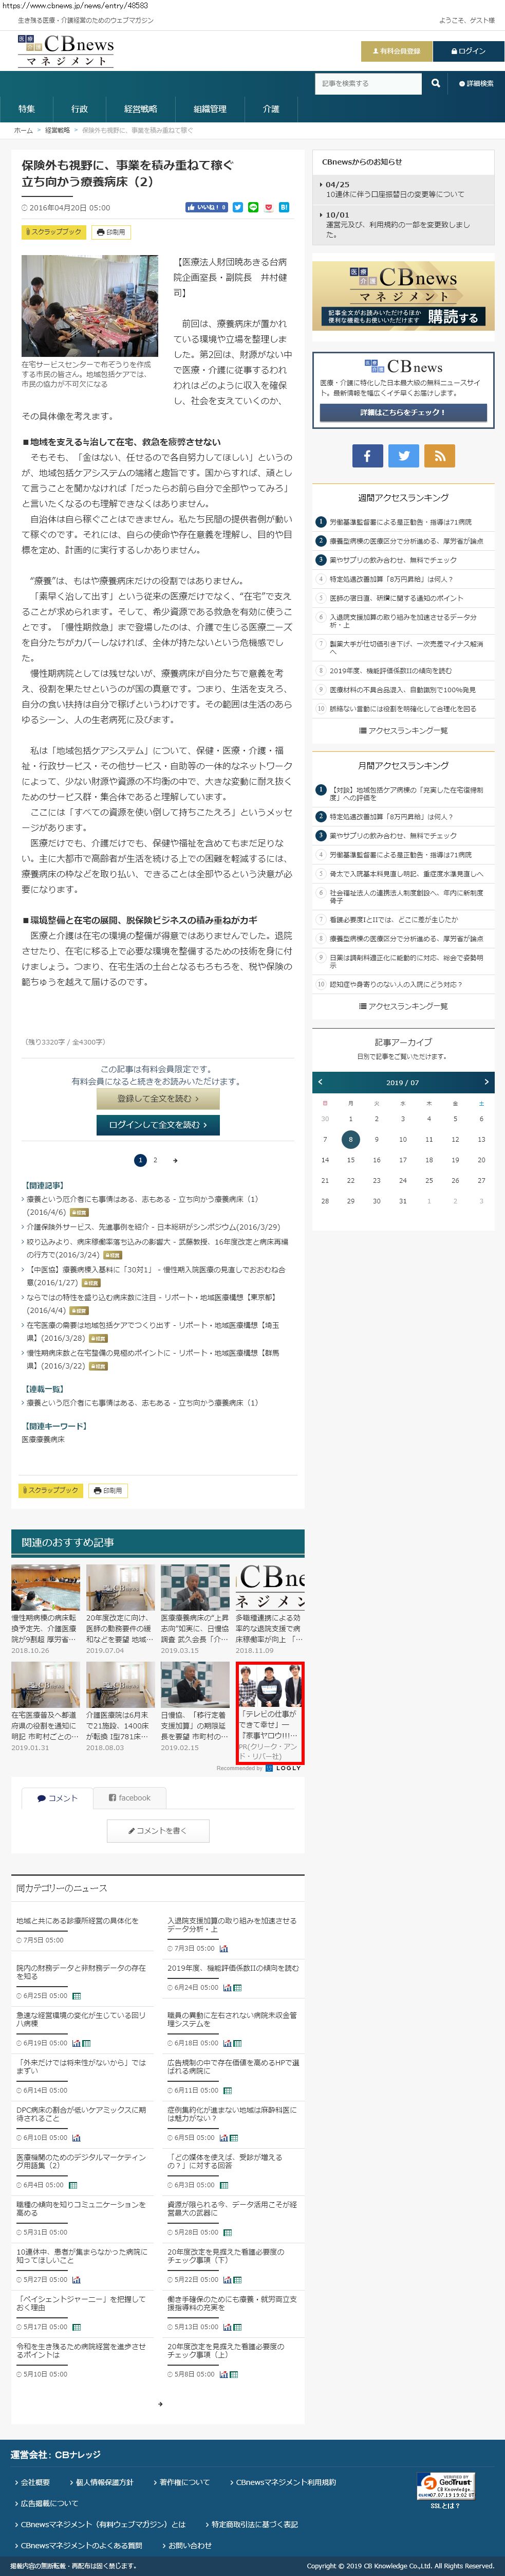Share article with Twitter icon under title
The height and width of the screenshot is (2576, 505).
point(237,208)
